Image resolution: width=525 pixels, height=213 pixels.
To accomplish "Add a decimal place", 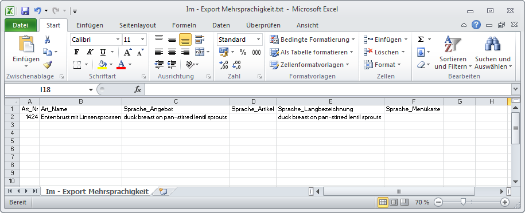I will 223,65.
